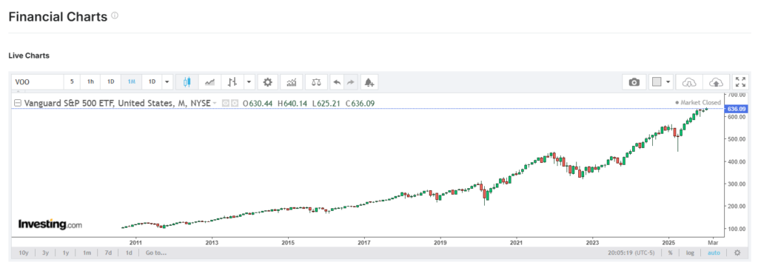Select the bar chart style icon
The image size is (758, 268).
[x=232, y=81]
